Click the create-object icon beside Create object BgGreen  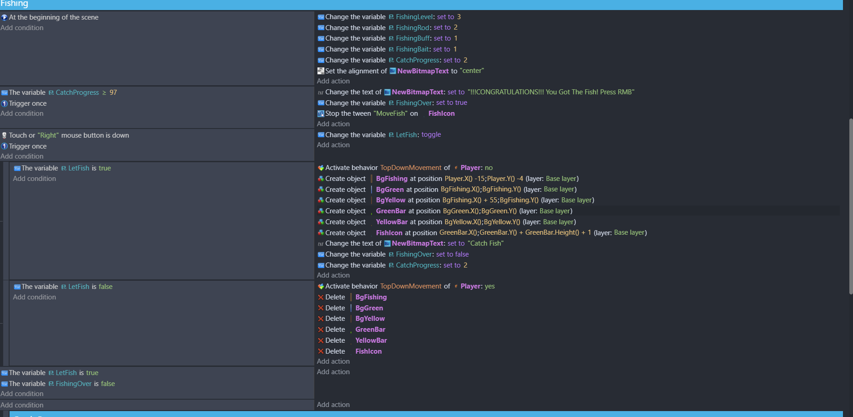coord(321,190)
